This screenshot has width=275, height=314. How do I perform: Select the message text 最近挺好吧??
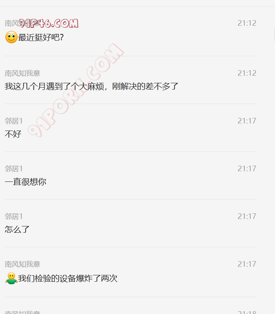click(41, 37)
